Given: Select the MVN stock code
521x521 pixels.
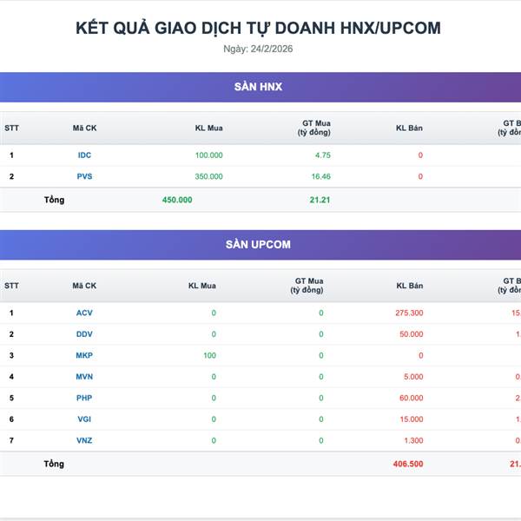Looking at the screenshot, I should [x=84, y=377].
